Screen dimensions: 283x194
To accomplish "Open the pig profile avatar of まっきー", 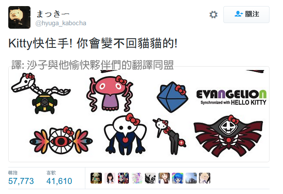I will click(19, 17).
